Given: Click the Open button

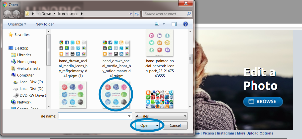Looking at the screenshot, I should pos(145,125).
